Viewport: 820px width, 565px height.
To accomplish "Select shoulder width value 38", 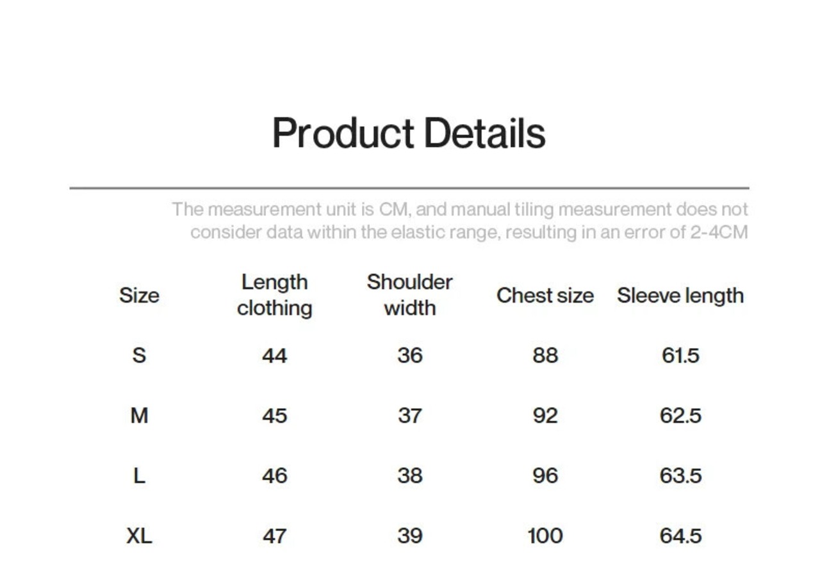I will coord(409,476).
